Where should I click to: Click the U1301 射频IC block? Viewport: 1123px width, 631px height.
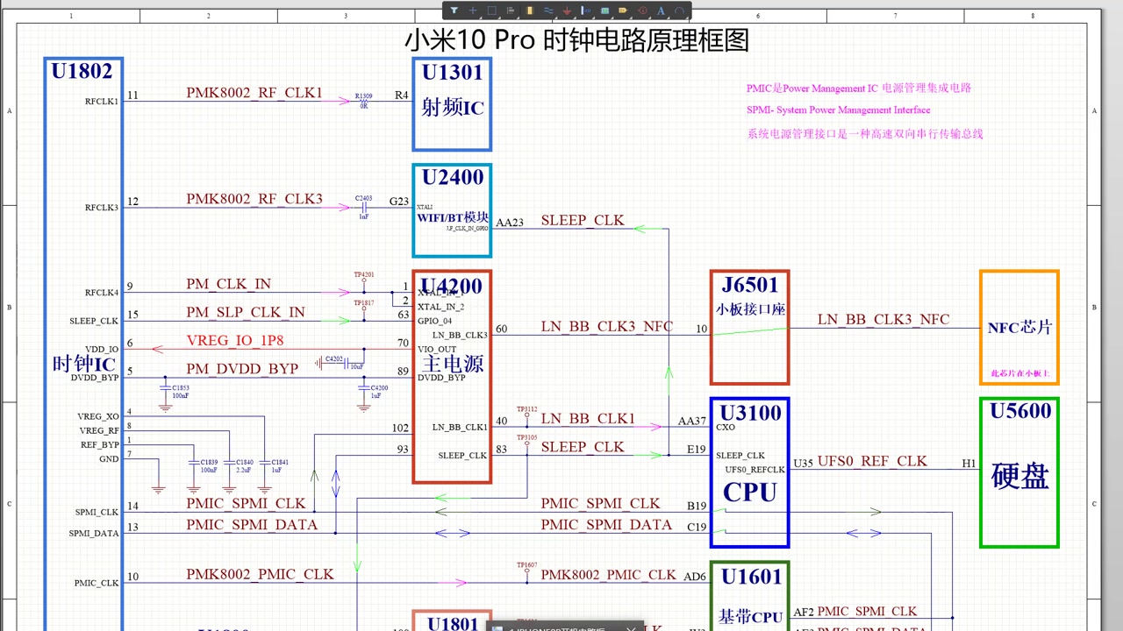(x=452, y=104)
